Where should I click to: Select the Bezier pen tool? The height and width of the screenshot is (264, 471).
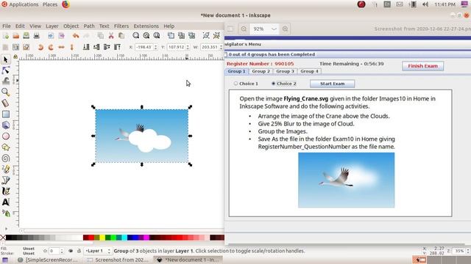click(x=5, y=180)
